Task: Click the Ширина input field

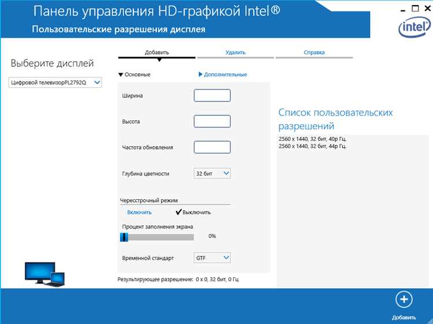Action: coord(212,95)
